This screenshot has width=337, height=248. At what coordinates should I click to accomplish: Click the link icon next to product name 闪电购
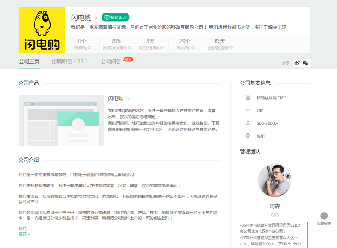(x=128, y=99)
